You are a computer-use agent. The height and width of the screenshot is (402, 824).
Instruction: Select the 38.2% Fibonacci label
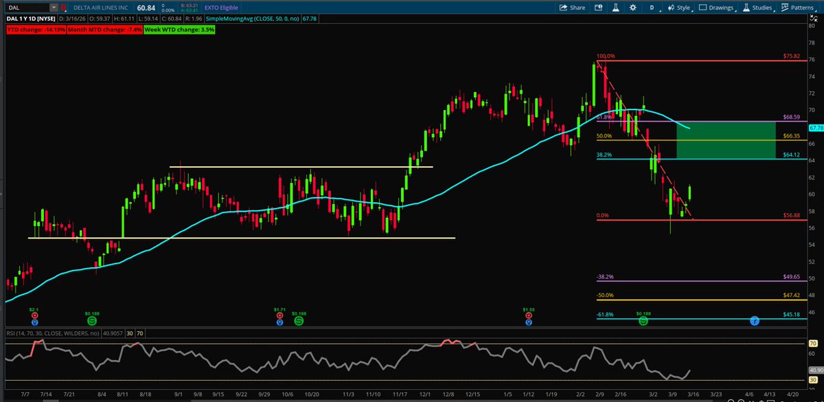coord(603,155)
